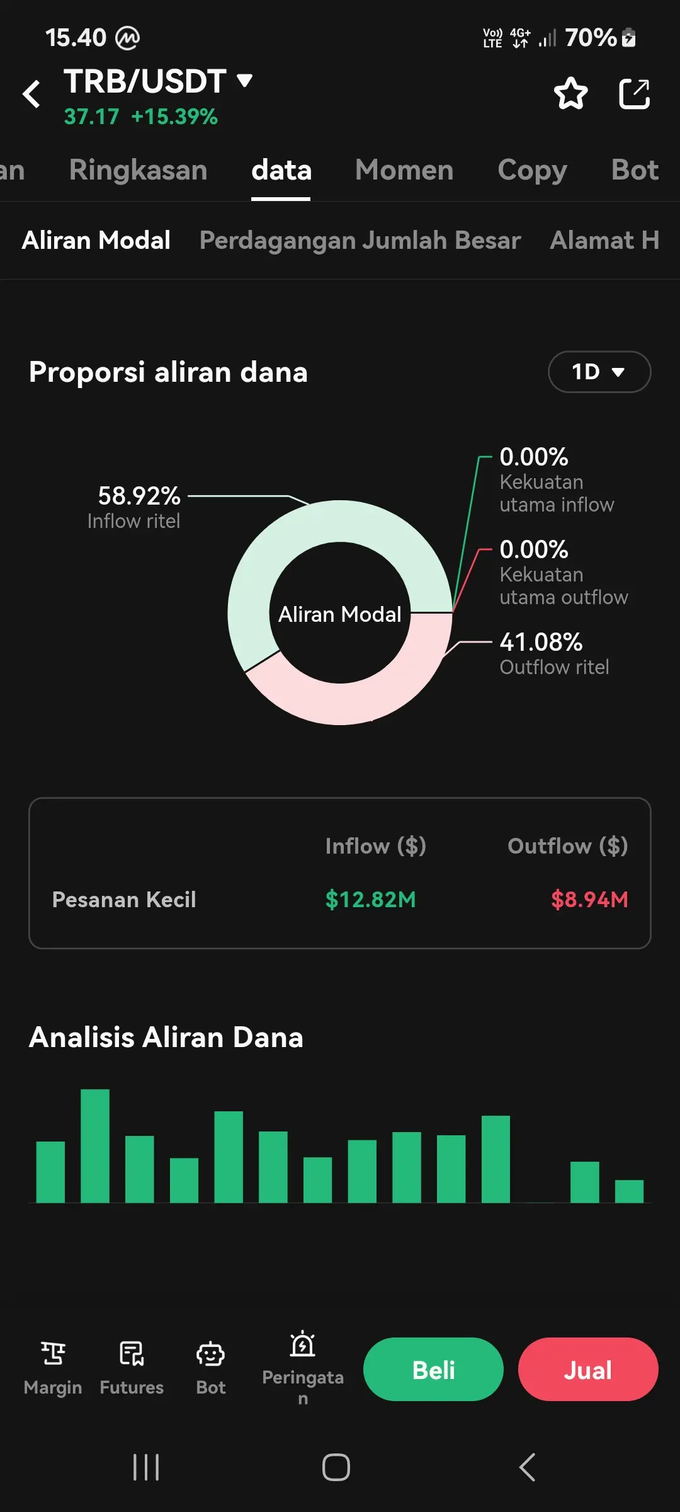The image size is (680, 1512).
Task: Add TRB/USDT to favorites with star icon
Action: [x=570, y=94]
